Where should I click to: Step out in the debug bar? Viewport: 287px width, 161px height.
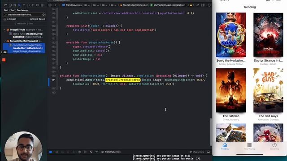(x=74, y=152)
